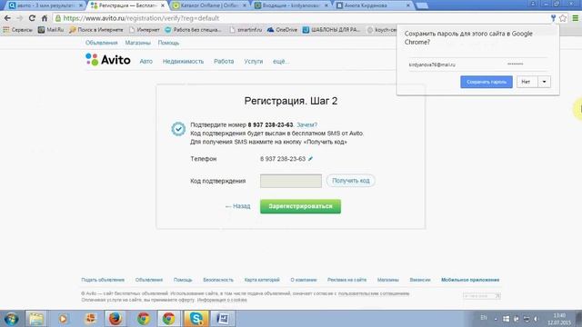The image size is (582, 327).
Task: Open footer link Реклама на сайте
Action: 346,280
